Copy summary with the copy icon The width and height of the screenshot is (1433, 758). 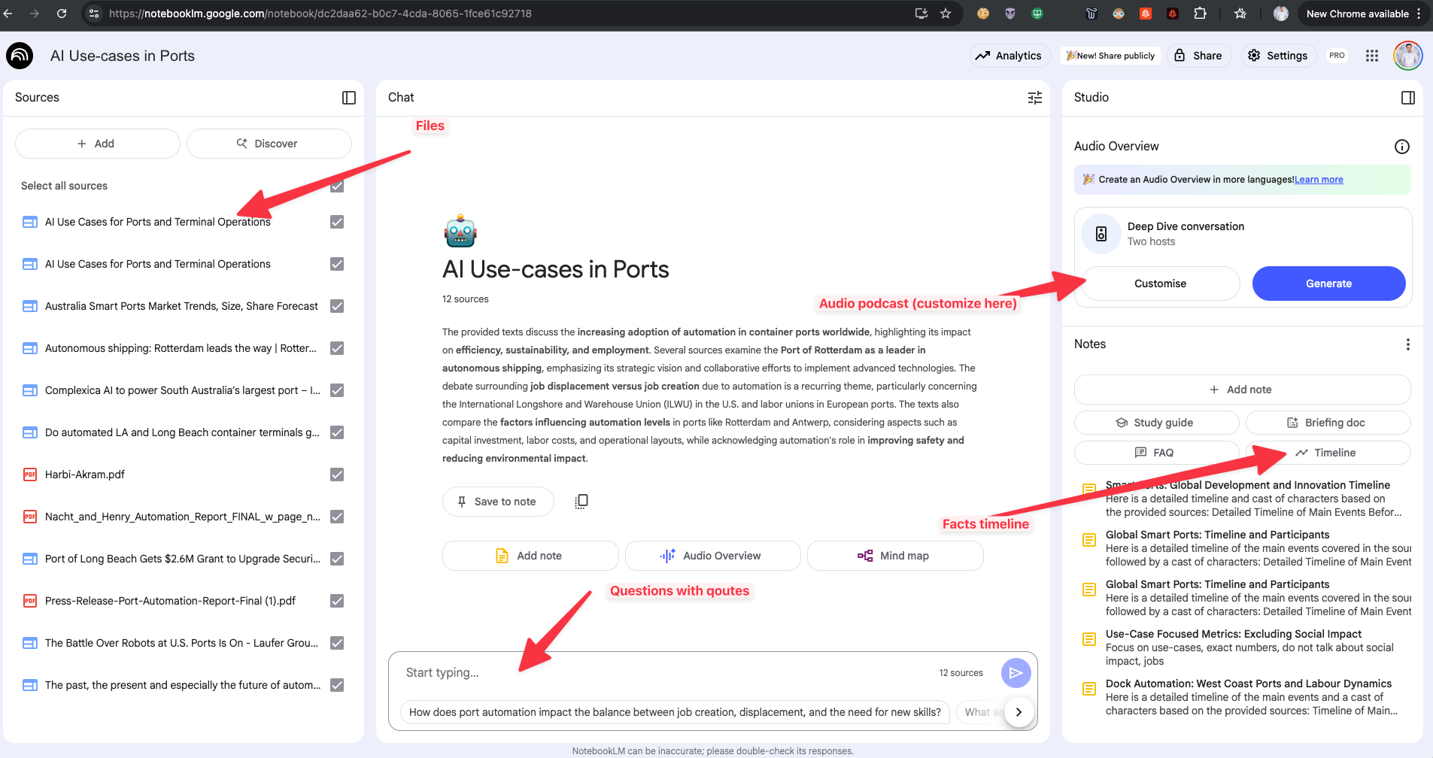click(x=581, y=502)
